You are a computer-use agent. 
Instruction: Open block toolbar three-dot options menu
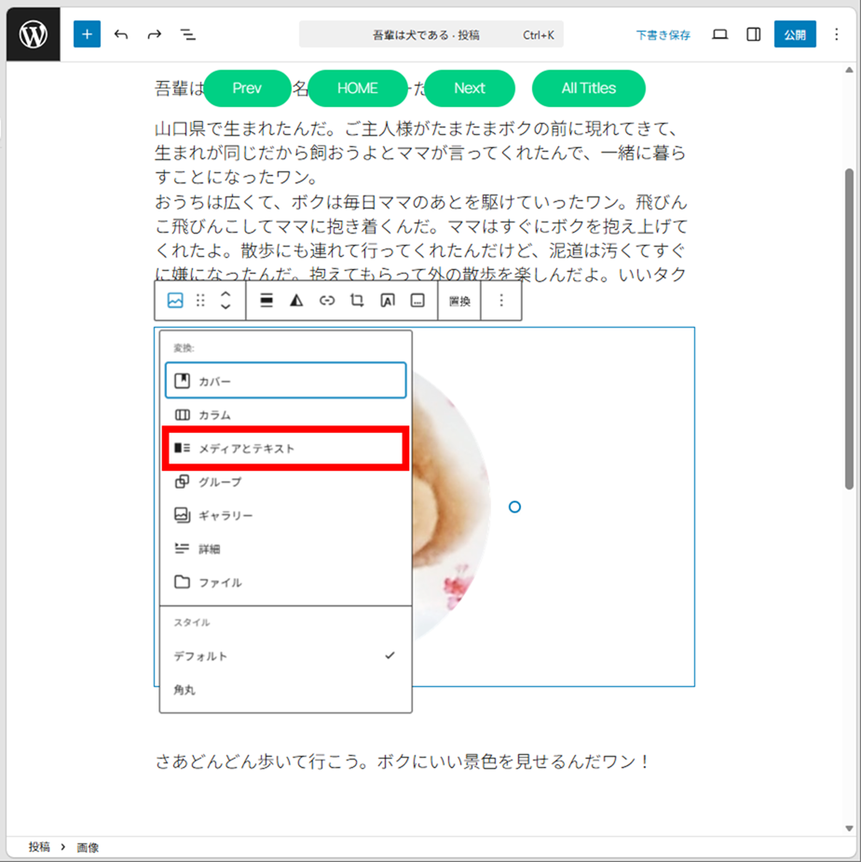[x=501, y=301]
